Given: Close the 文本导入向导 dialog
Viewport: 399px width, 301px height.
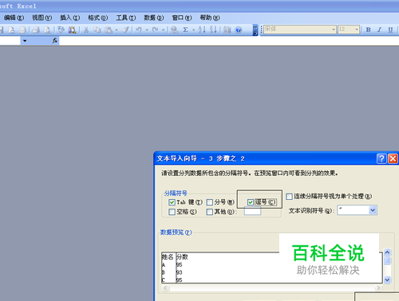Looking at the screenshot, I should click(393, 158).
